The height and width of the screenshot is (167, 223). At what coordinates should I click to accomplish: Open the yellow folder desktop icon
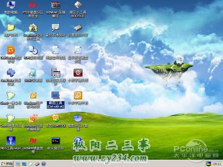11,28
